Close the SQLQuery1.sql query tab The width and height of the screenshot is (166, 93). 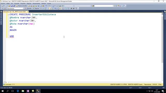pos(27,12)
